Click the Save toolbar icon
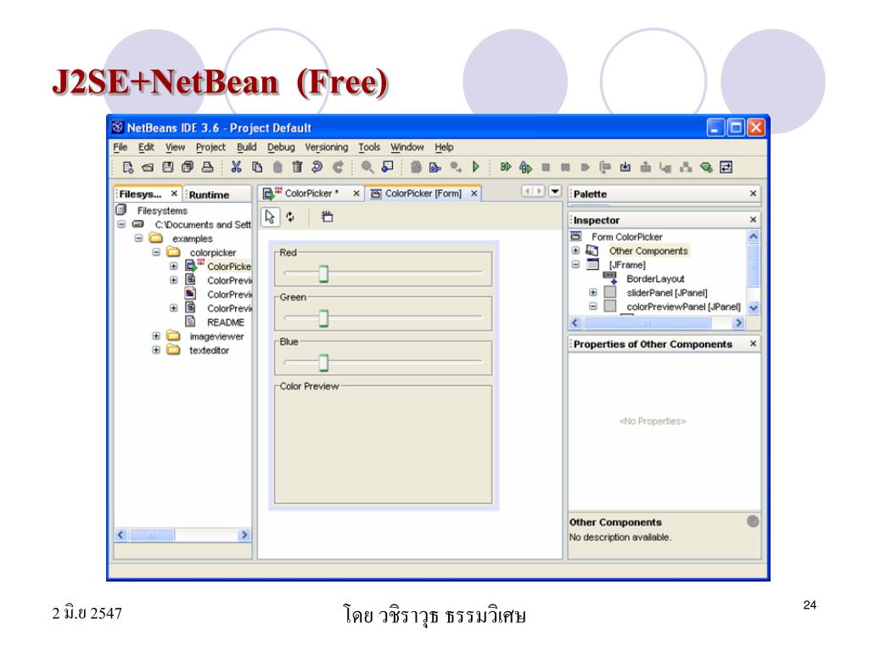Screen dimensions: 869x652 (x=167, y=167)
